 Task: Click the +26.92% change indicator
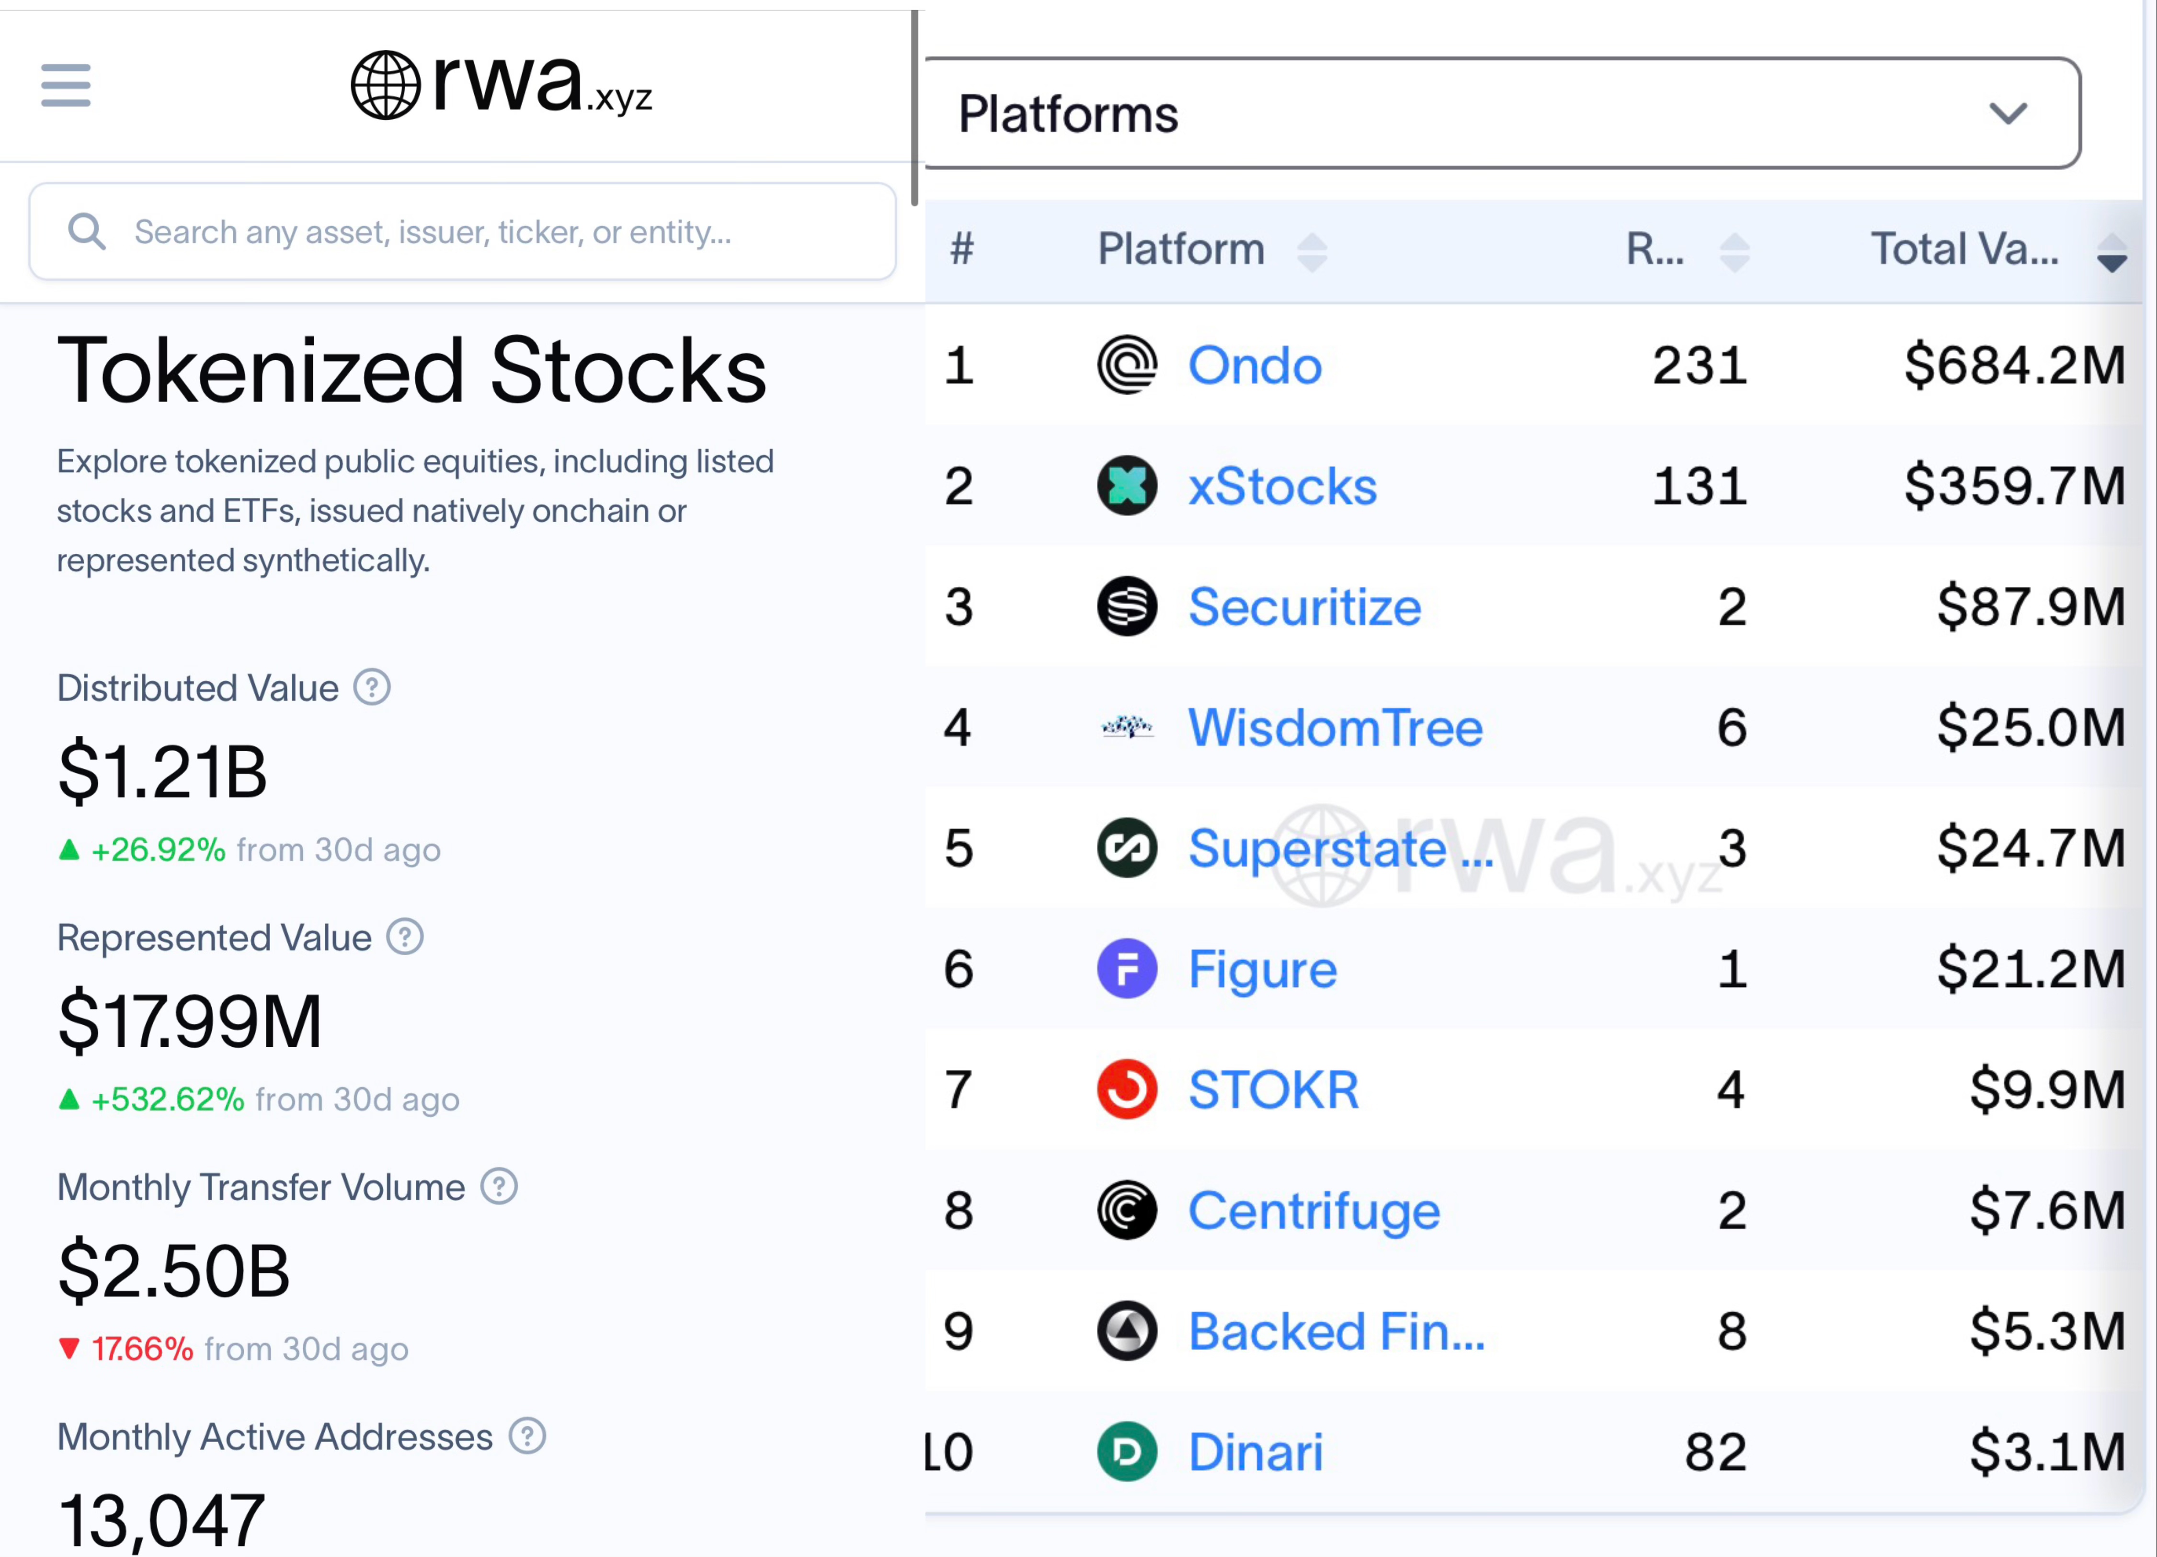[x=143, y=849]
